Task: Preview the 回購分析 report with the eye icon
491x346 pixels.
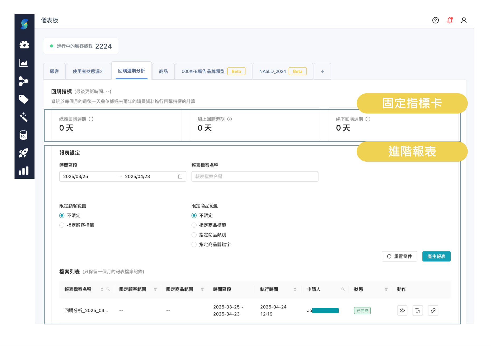Action: pyautogui.click(x=402, y=310)
